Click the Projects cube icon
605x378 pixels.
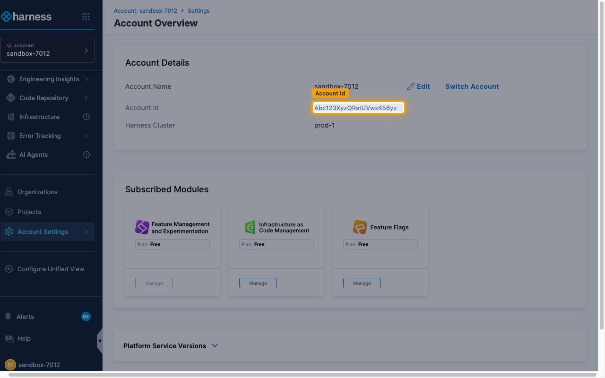coord(9,212)
